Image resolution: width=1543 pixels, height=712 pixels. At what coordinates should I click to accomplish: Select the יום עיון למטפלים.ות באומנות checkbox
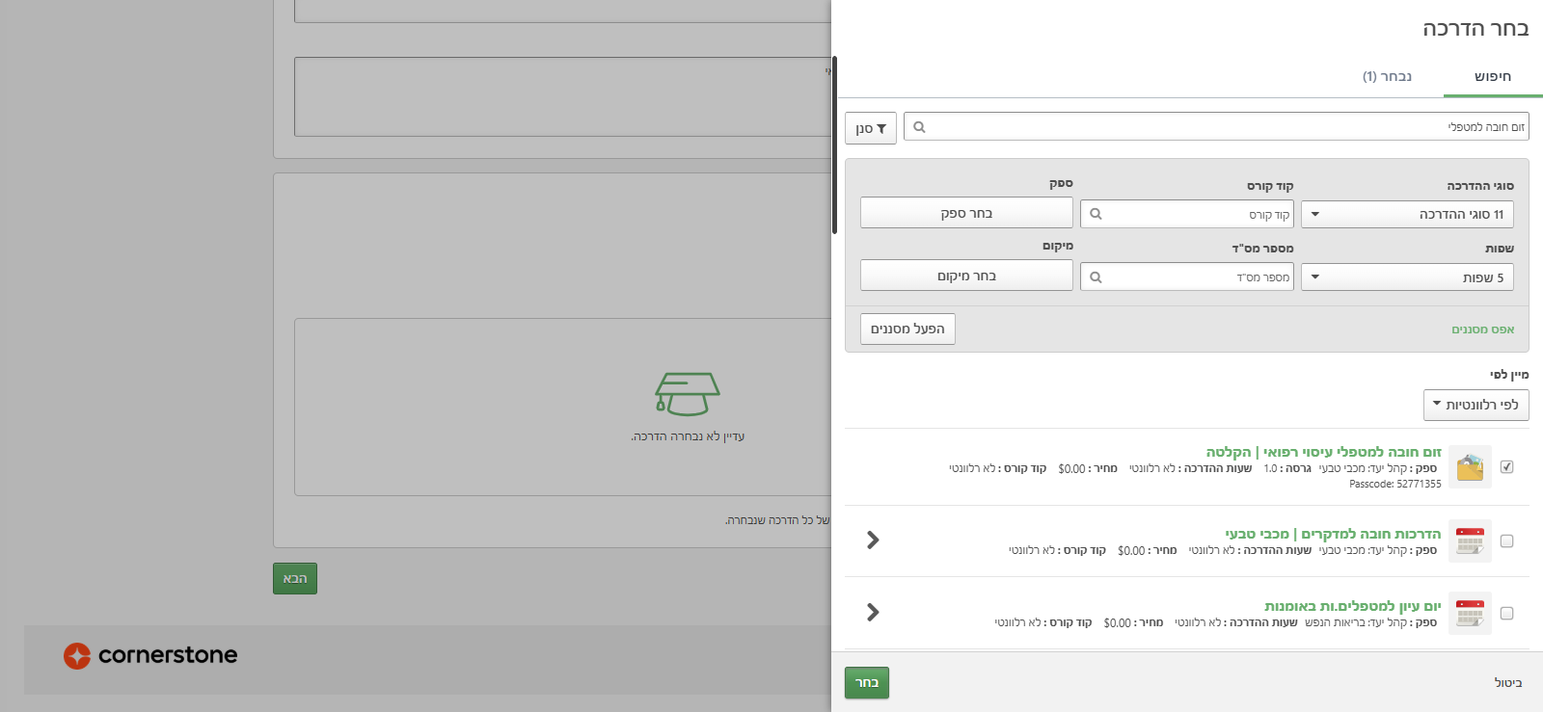[1507, 614]
